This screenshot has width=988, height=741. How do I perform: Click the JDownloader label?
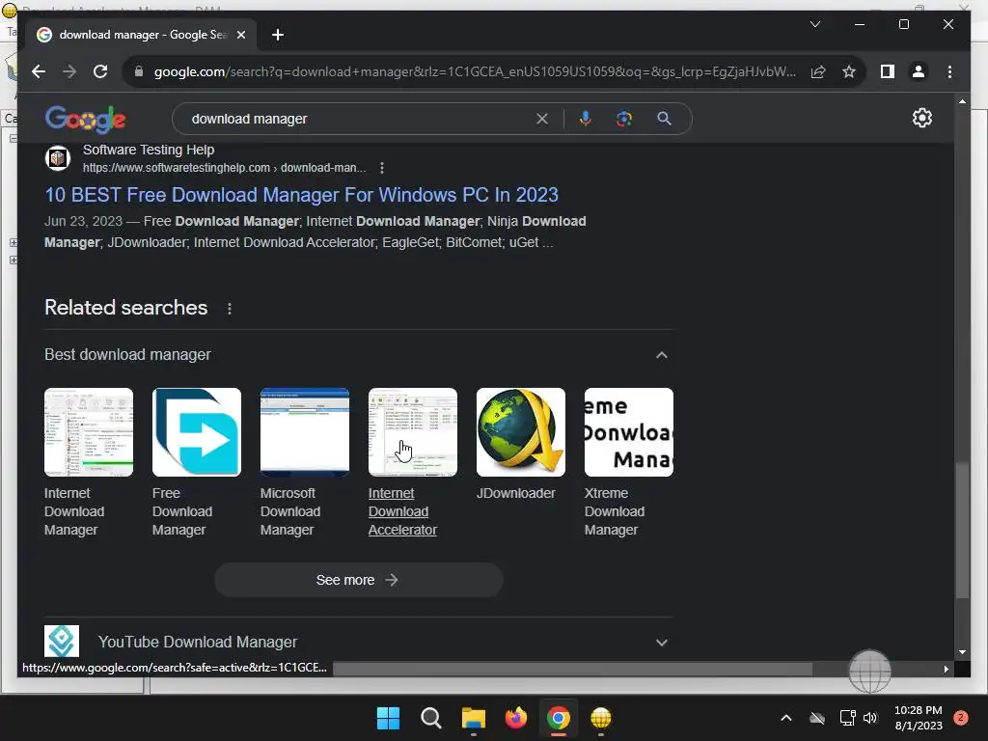[x=515, y=493]
